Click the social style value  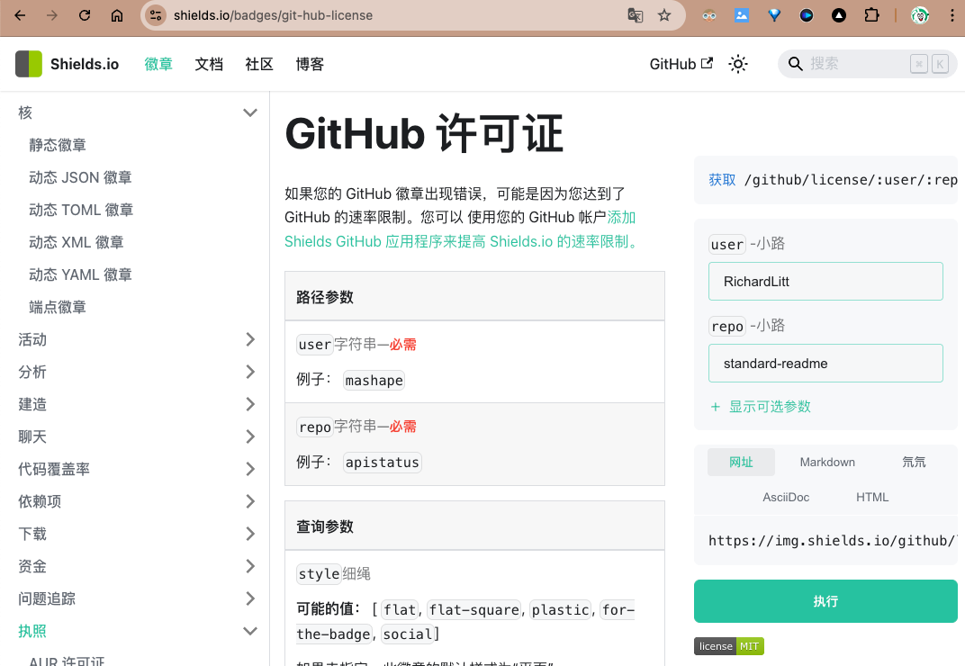click(x=408, y=634)
